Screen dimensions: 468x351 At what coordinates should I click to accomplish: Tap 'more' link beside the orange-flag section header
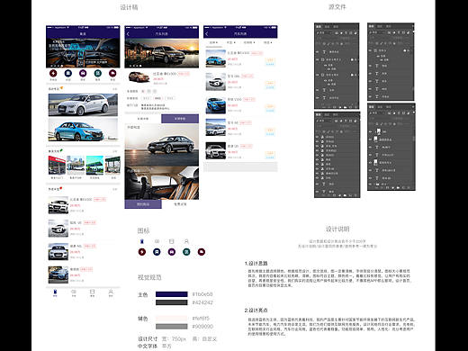coord(114,89)
